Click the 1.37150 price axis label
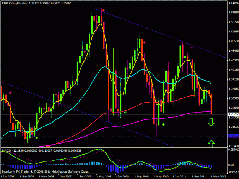239x179 pixels. pyautogui.click(x=234, y=79)
